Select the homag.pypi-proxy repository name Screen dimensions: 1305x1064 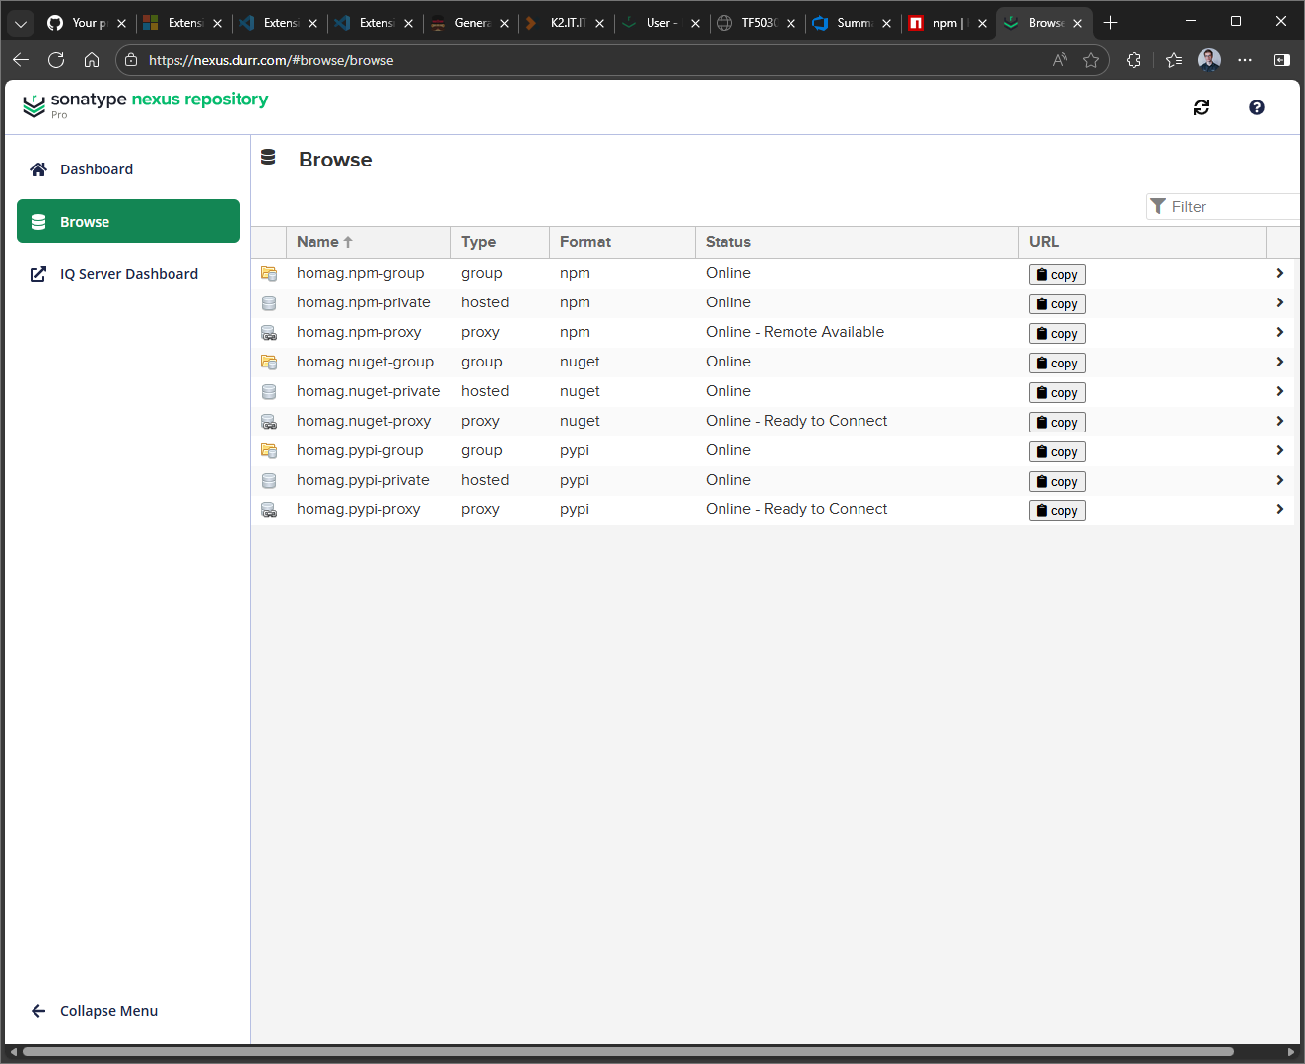(x=359, y=509)
